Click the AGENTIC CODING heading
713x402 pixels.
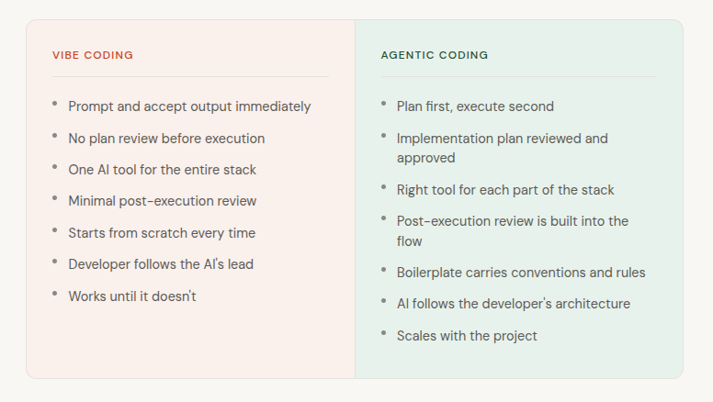[x=435, y=55]
